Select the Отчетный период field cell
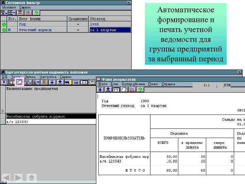Image resolution: width=245 pixels, height=184 pixels. click(x=42, y=30)
